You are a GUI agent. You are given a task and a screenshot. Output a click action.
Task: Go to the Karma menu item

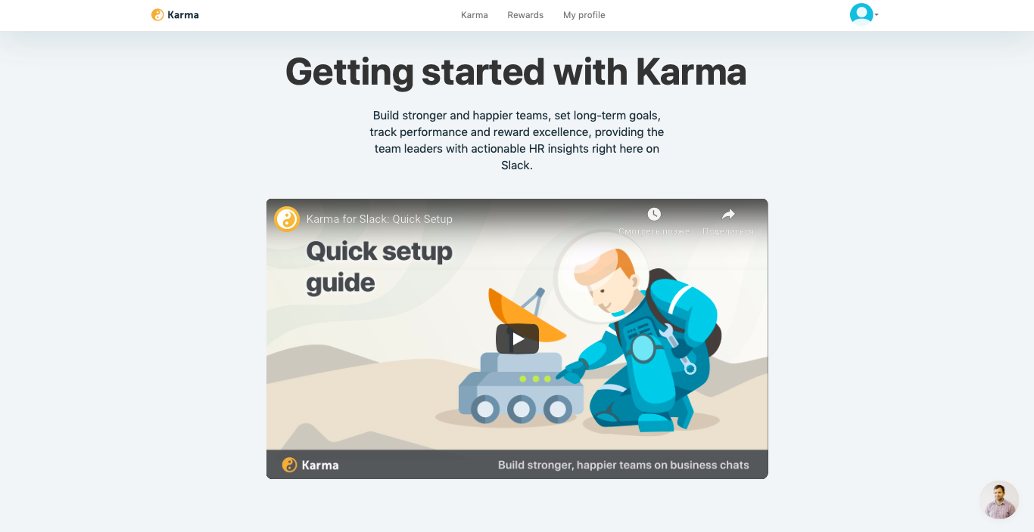[475, 15]
